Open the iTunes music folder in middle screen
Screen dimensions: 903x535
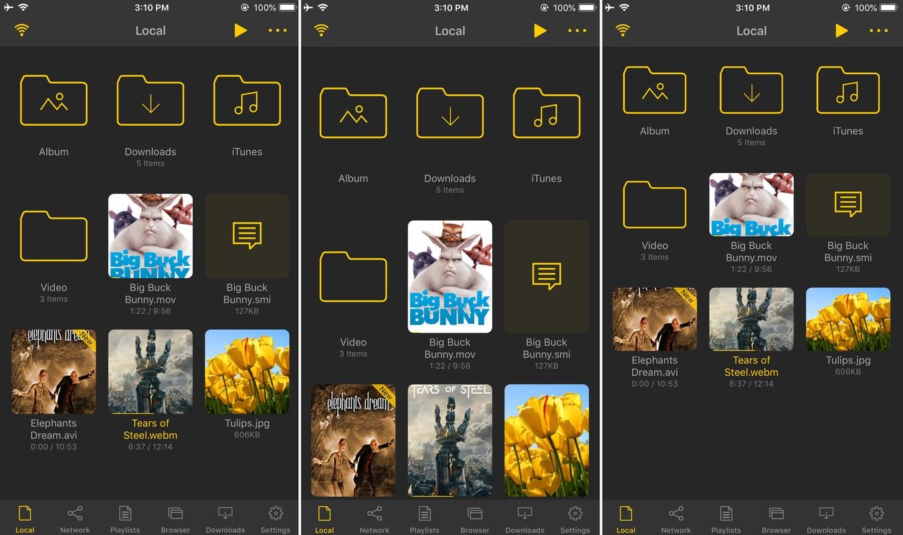point(546,114)
